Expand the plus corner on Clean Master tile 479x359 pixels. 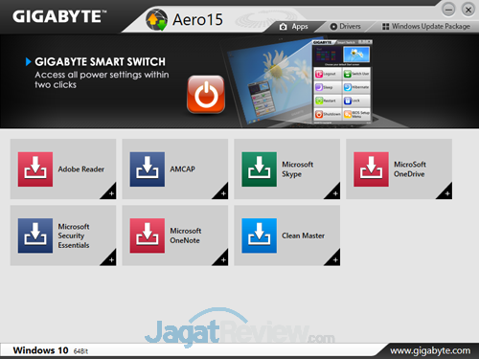[x=334, y=259]
